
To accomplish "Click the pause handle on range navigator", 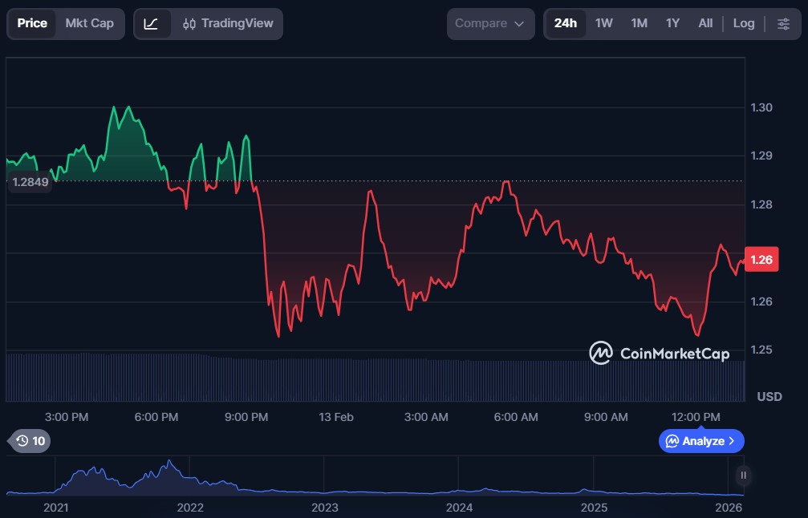I will (x=743, y=476).
